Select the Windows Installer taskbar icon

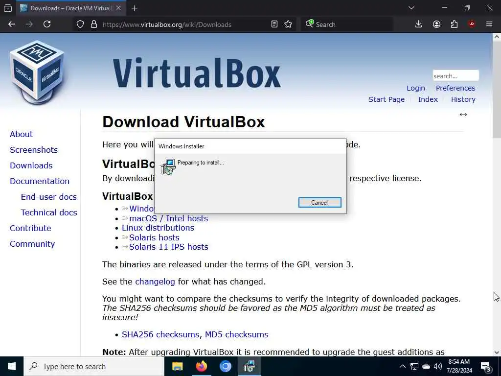249,366
